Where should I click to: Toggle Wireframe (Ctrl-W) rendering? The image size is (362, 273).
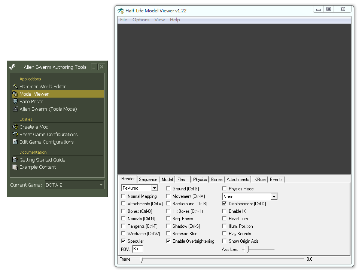[x=124, y=234]
